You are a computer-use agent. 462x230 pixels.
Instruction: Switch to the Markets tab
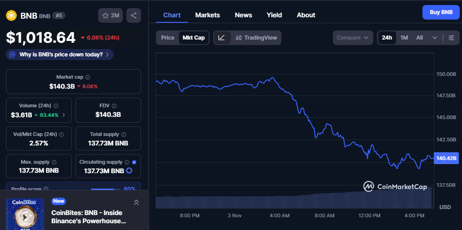coord(207,15)
